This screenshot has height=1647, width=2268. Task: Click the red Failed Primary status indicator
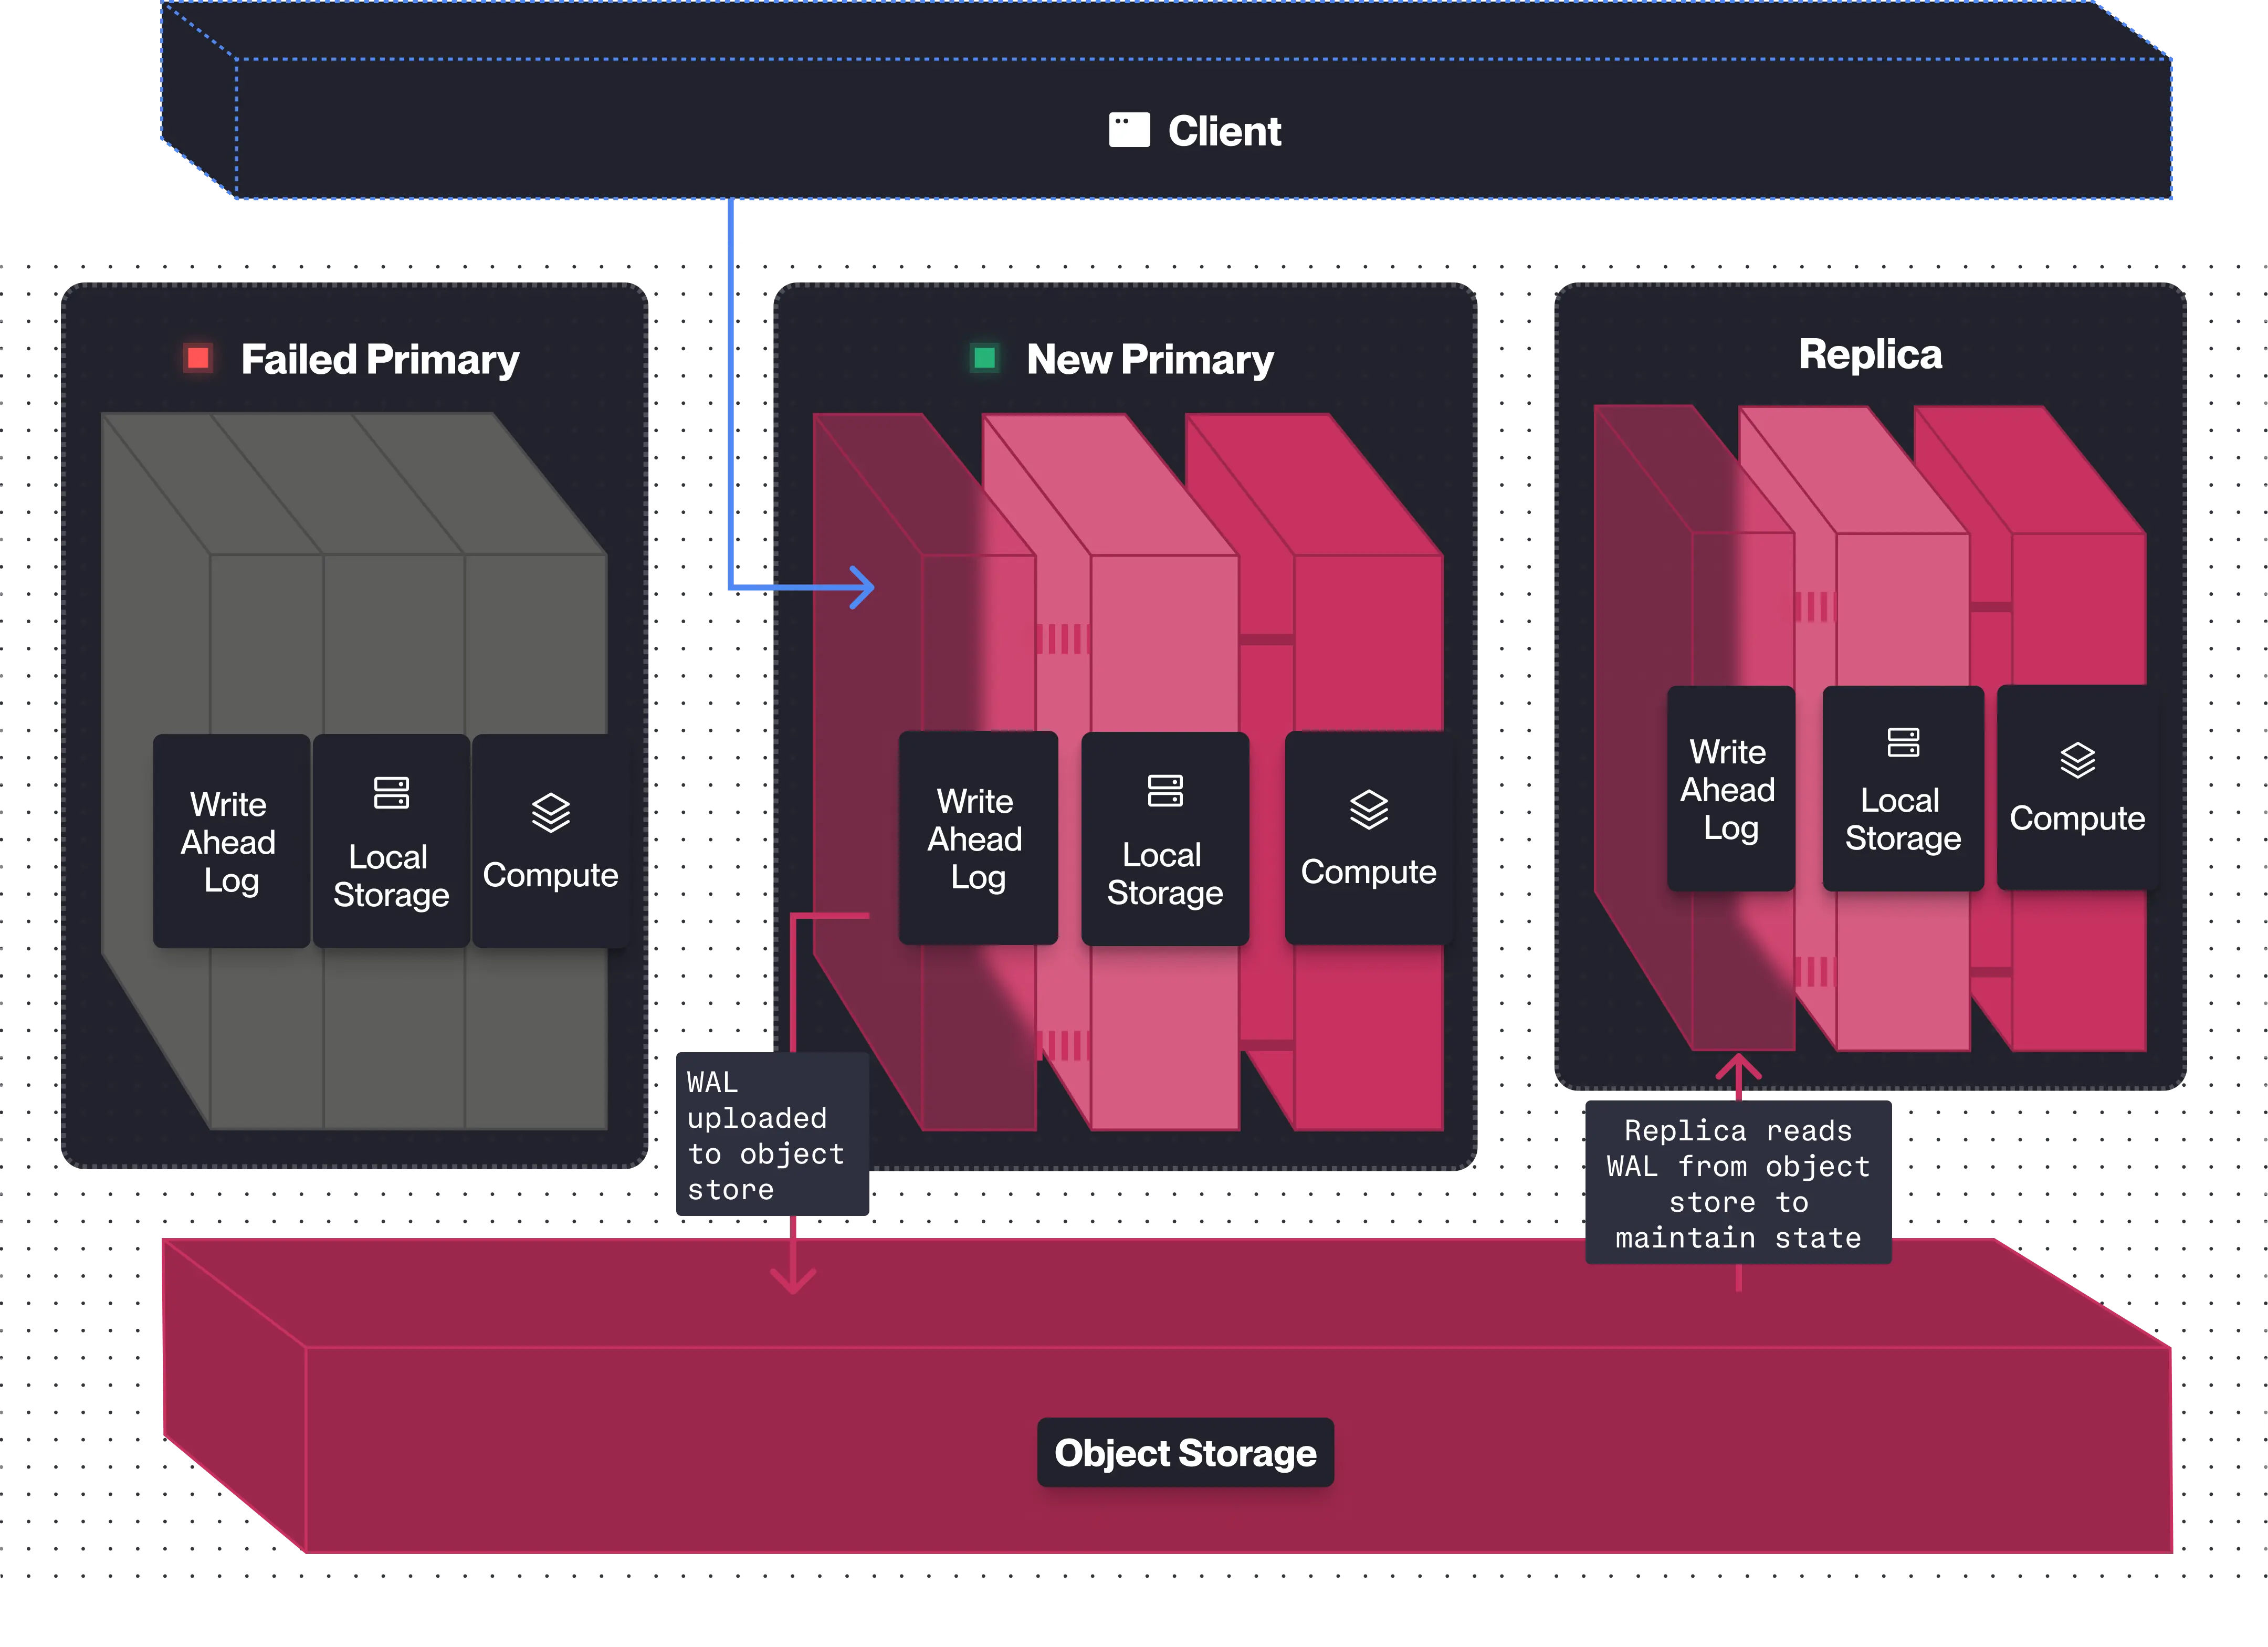(198, 358)
